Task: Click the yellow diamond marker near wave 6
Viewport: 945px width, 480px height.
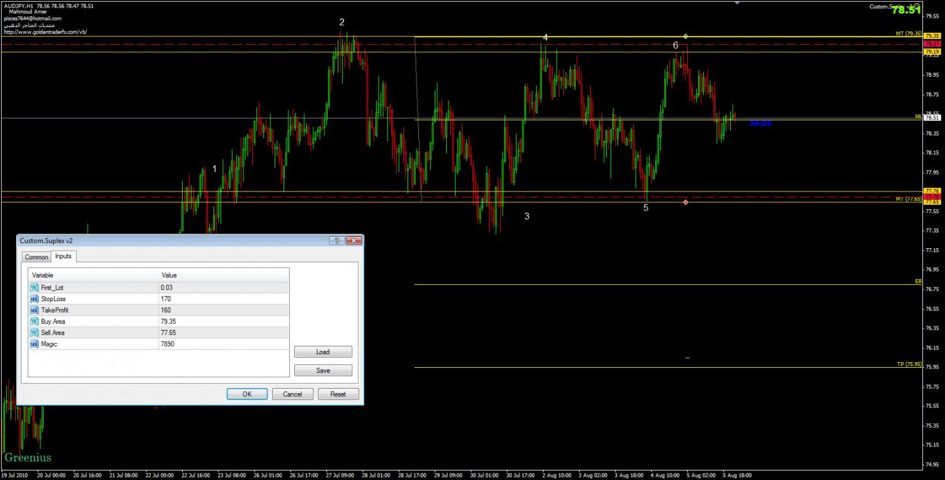Action: point(685,37)
